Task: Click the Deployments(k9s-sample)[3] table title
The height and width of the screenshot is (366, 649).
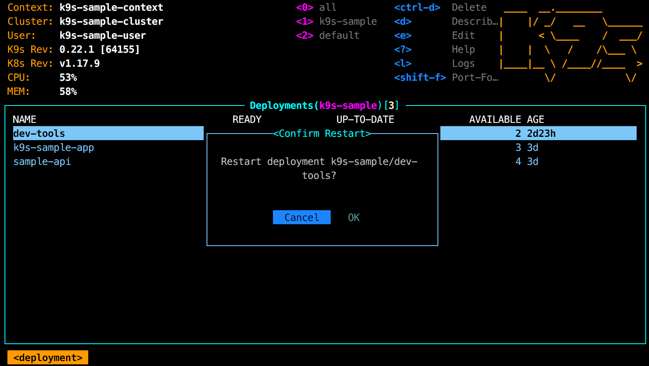Action: pos(324,106)
